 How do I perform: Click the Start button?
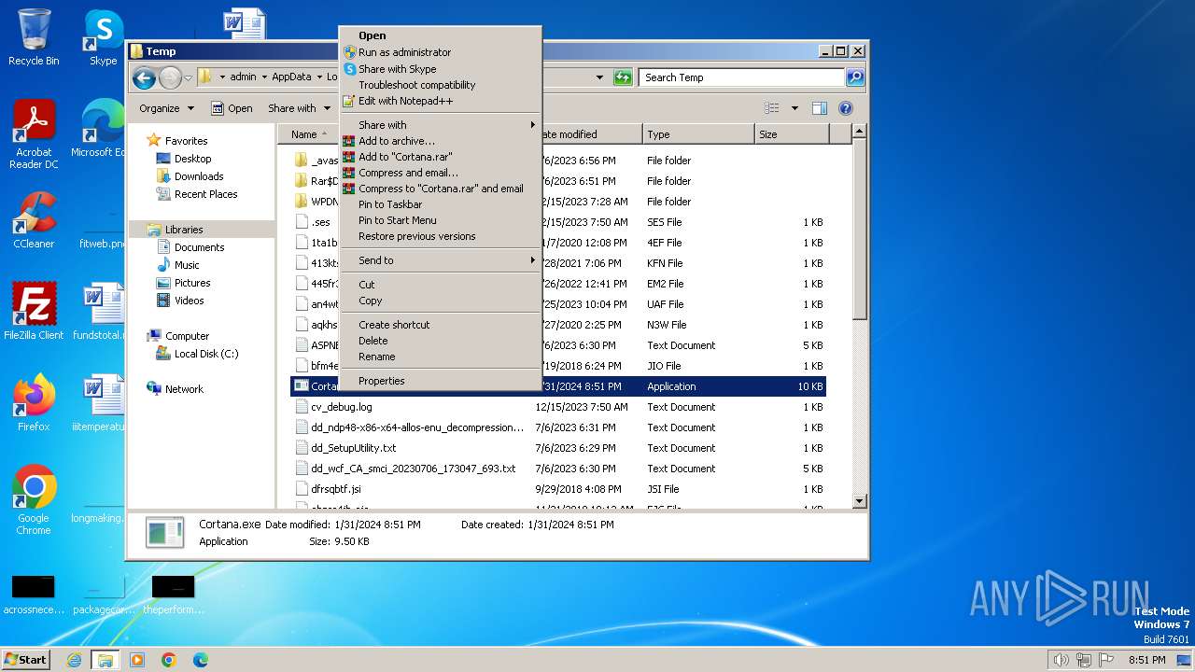[26, 660]
